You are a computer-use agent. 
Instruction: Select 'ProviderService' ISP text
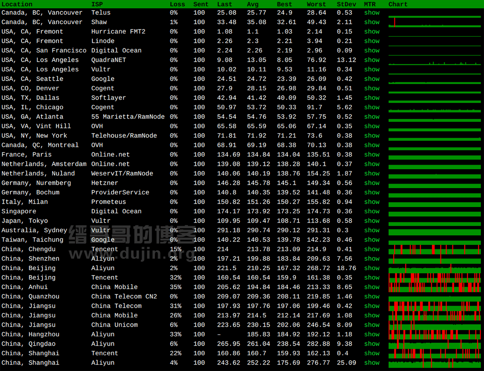click(x=120, y=192)
